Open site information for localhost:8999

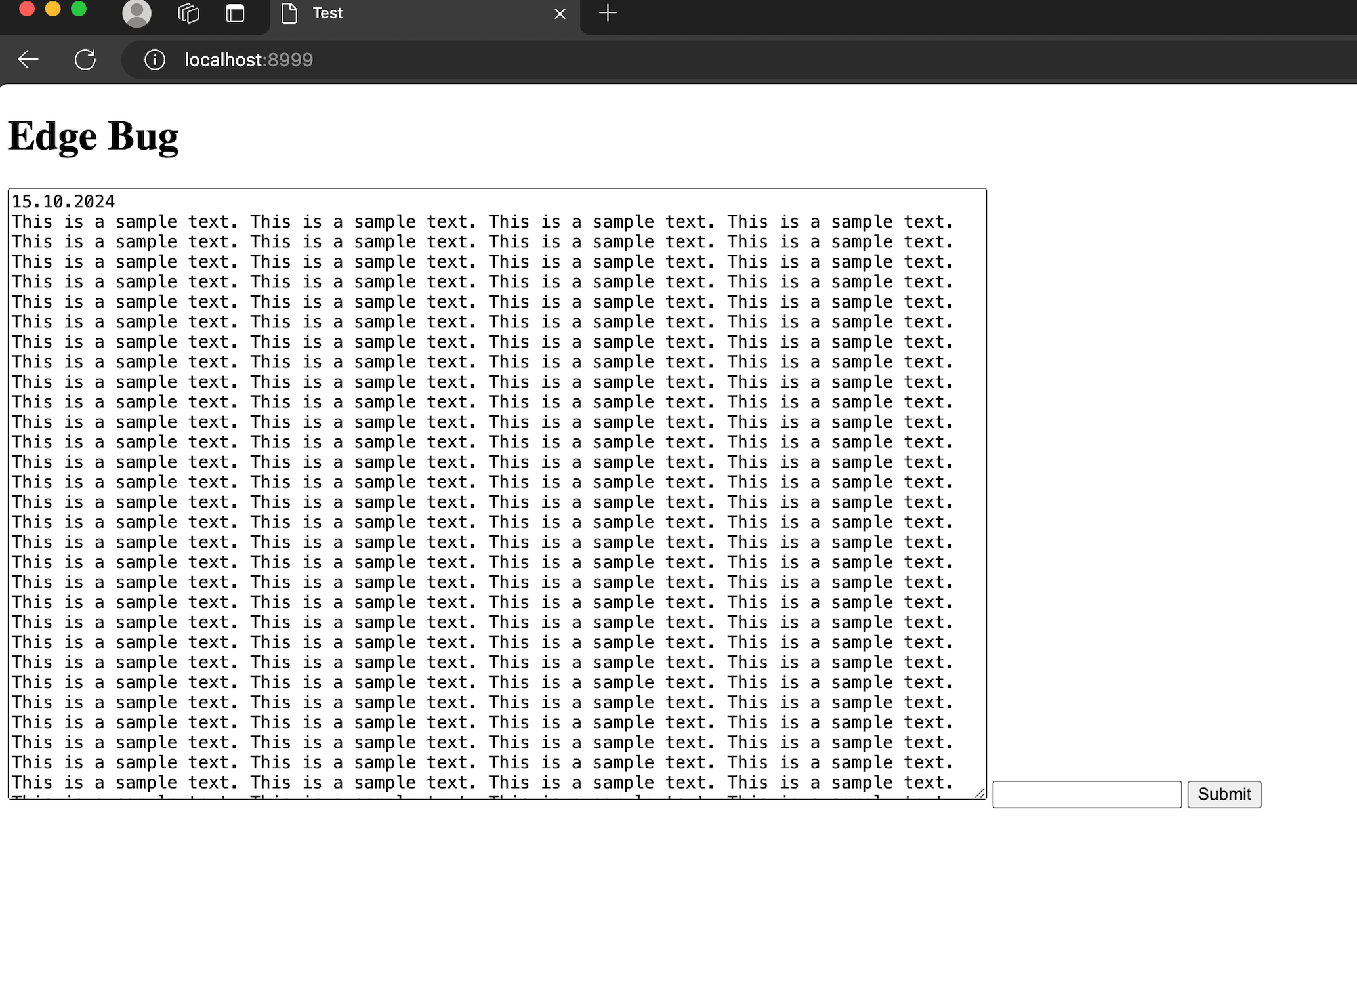coord(155,59)
